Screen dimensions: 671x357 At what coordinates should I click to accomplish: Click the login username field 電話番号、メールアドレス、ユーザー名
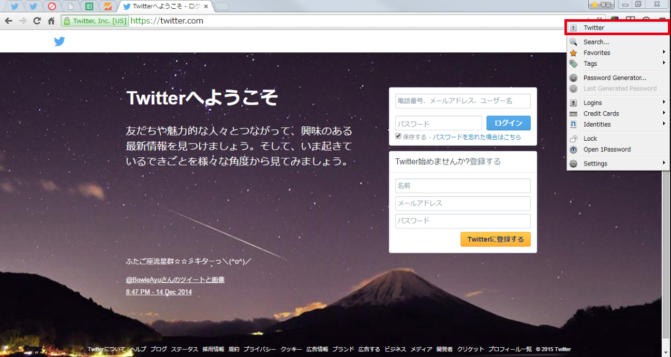(x=463, y=101)
